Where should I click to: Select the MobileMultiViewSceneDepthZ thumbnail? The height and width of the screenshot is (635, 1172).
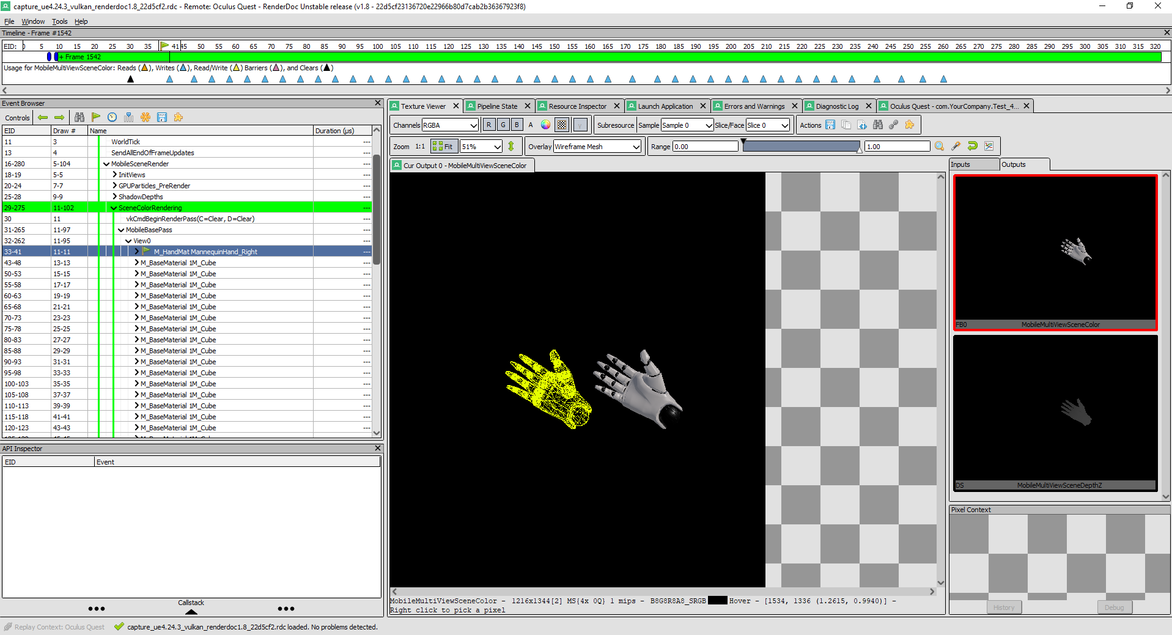pyautogui.click(x=1055, y=413)
